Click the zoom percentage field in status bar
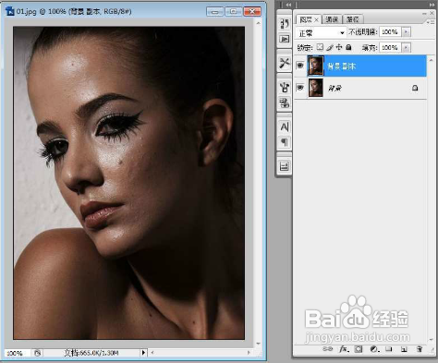Screen dimensions: 438x363 click(18, 353)
